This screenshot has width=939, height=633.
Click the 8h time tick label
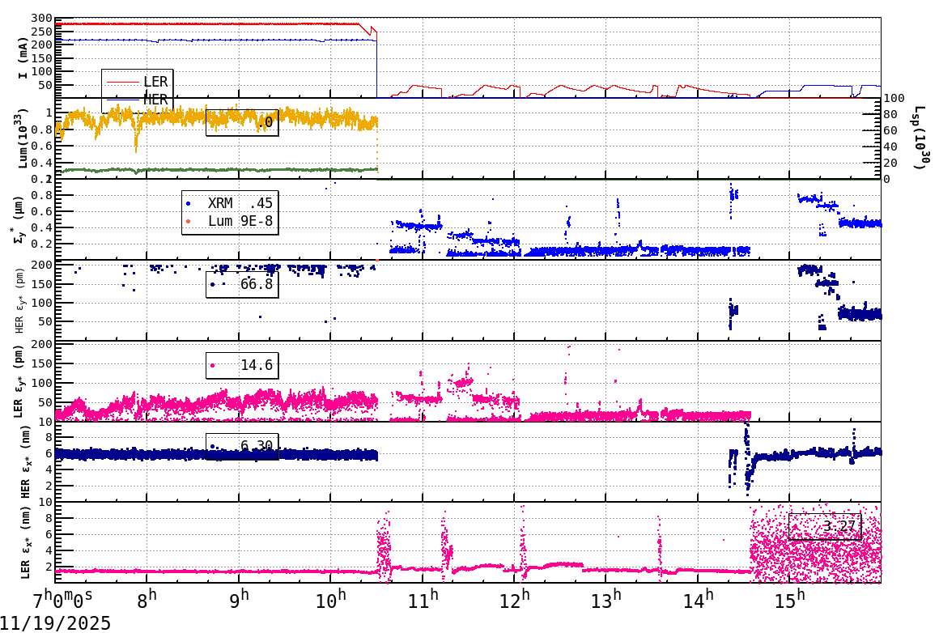click(x=147, y=599)
